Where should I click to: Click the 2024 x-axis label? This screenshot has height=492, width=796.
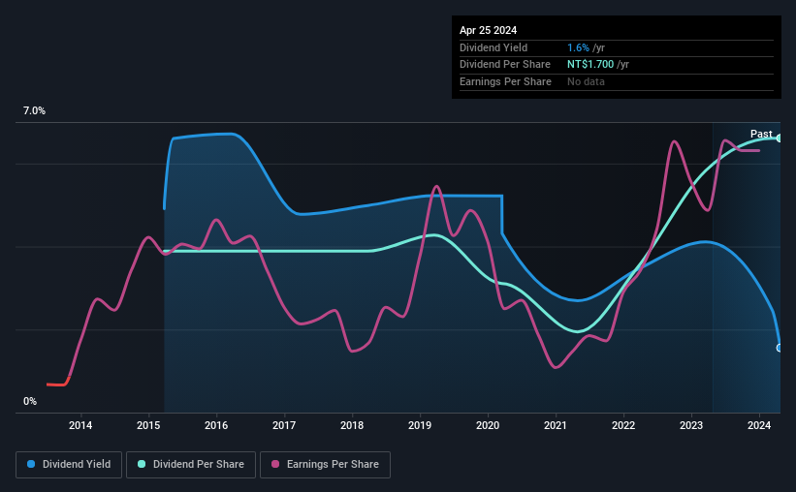(x=759, y=425)
